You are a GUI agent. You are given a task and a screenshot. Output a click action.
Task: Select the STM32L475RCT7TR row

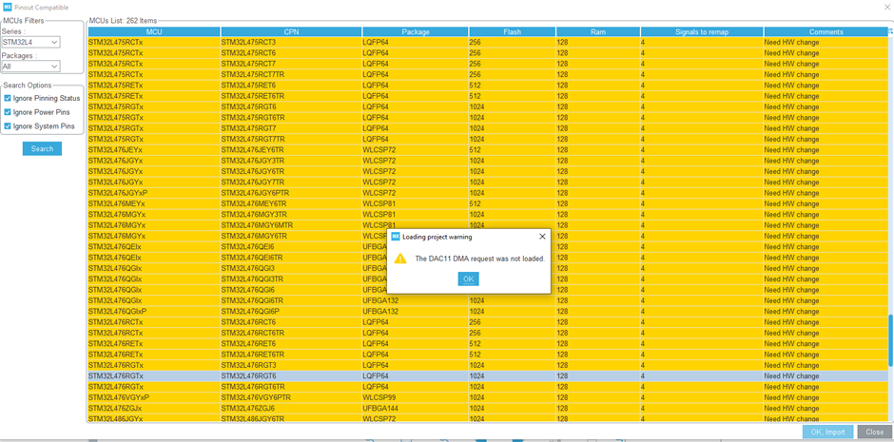tap(488, 74)
